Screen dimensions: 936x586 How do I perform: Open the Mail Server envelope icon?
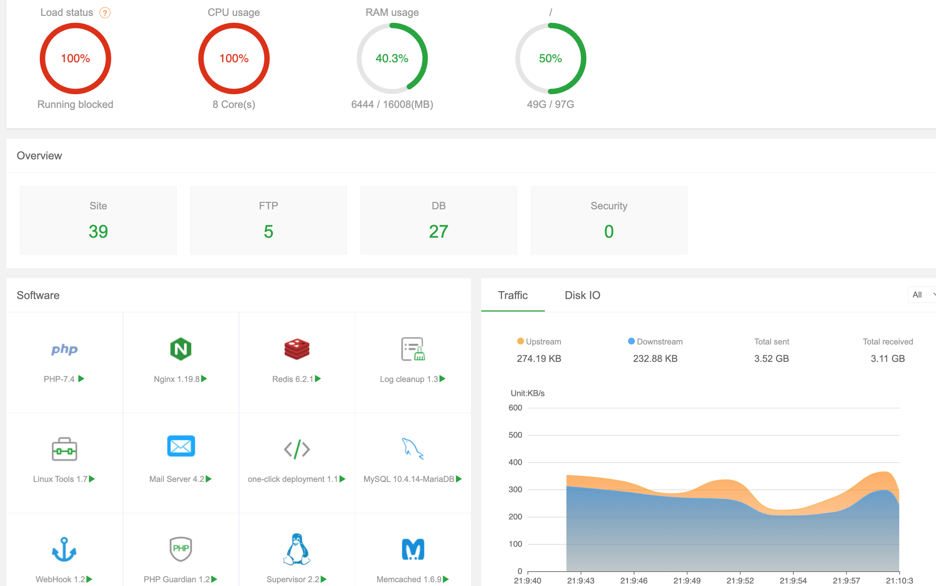(x=180, y=446)
